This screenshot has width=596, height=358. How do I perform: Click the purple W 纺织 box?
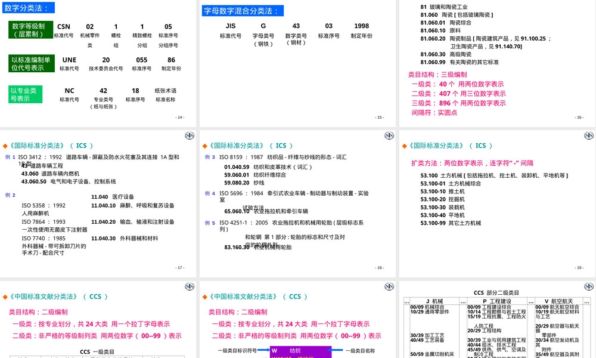point(300,351)
